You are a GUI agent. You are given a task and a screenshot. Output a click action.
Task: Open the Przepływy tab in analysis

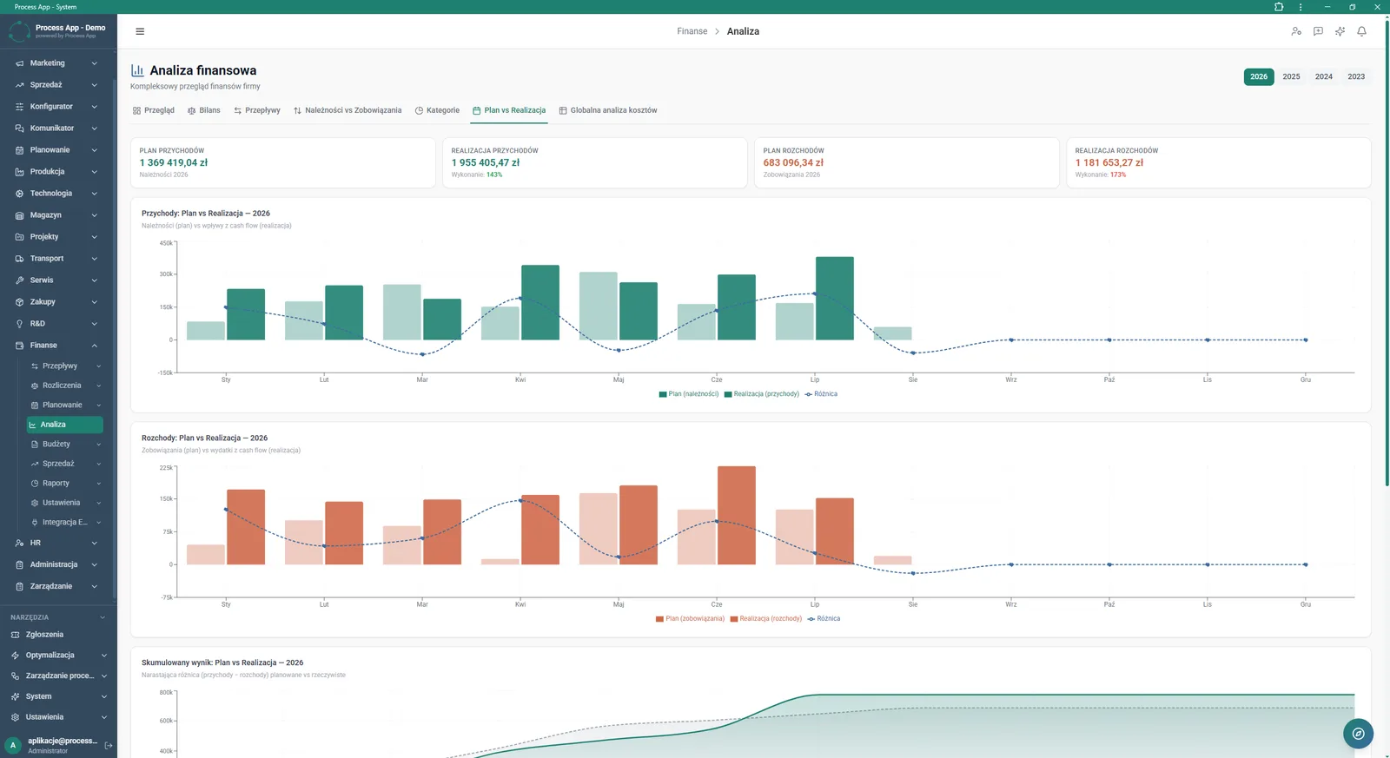click(x=256, y=110)
